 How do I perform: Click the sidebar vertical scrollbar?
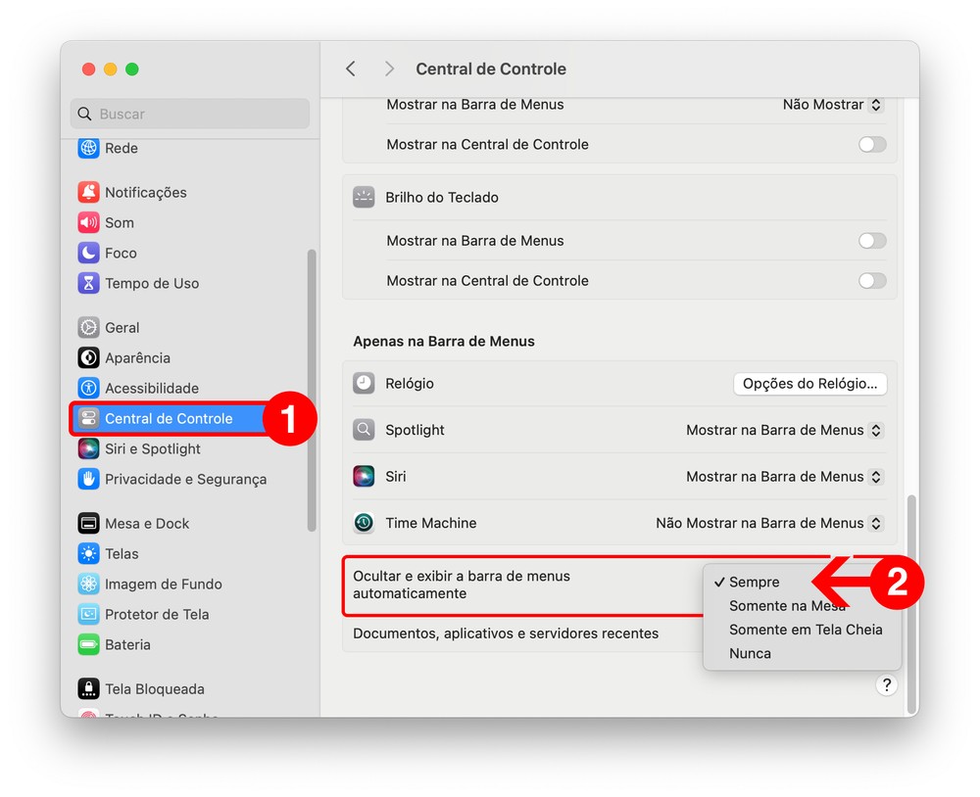(x=312, y=391)
